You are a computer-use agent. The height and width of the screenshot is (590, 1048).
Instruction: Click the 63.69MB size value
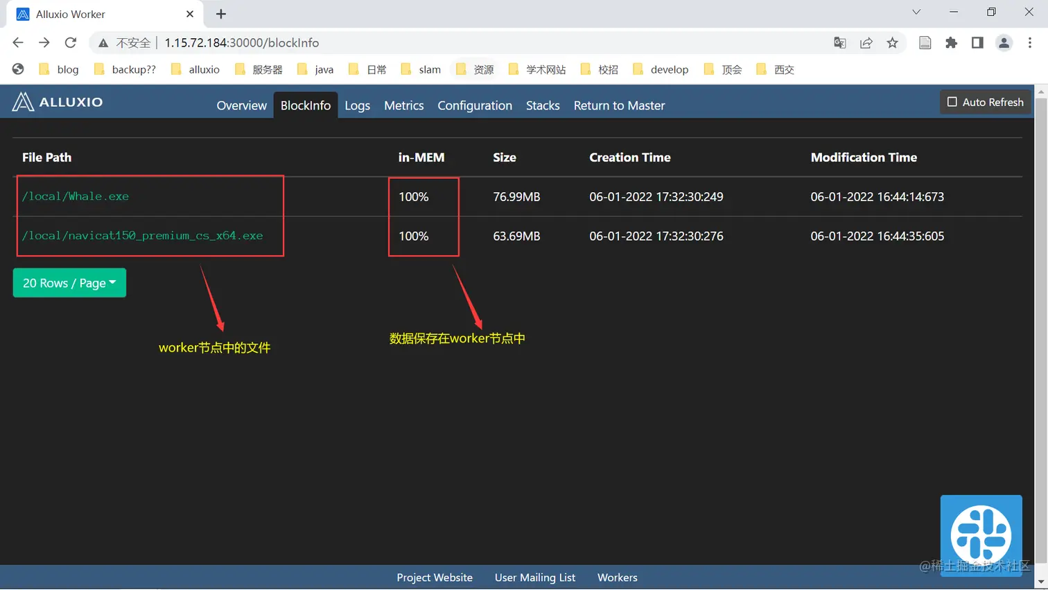click(516, 236)
